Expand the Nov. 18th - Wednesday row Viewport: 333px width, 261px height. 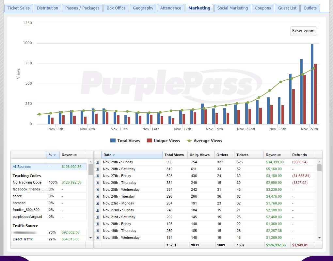click(x=98, y=237)
